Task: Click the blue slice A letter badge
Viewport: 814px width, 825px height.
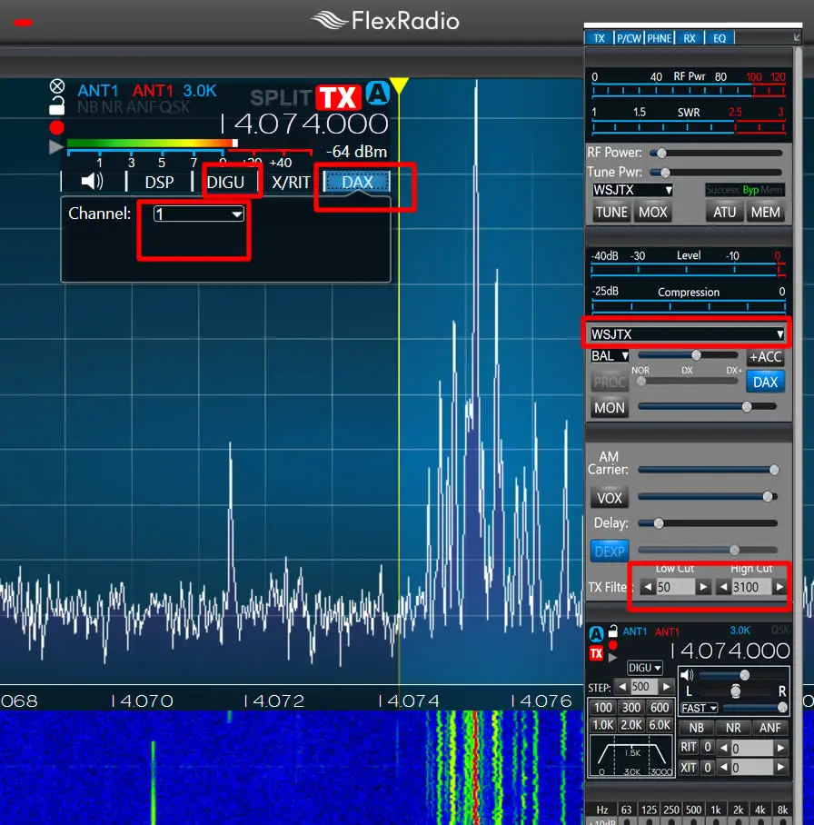Action: click(377, 94)
